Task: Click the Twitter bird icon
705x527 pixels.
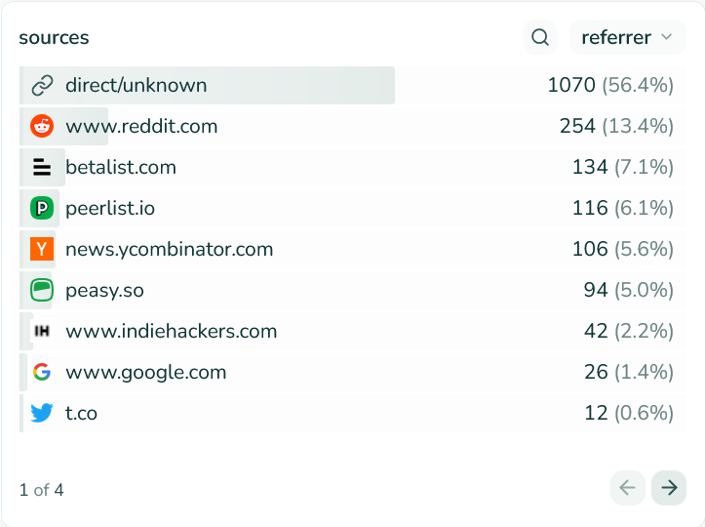Action: pos(42,414)
